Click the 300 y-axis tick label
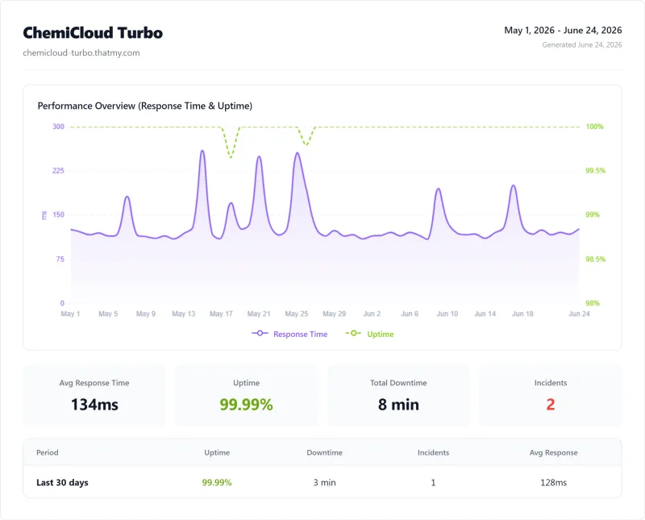Screen dimensions: 645x520 pos(58,127)
